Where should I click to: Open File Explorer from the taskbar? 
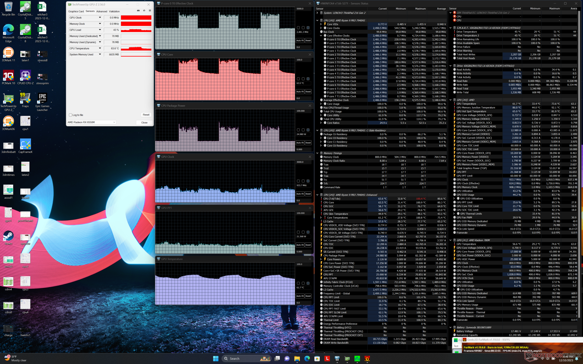[x=297, y=359]
